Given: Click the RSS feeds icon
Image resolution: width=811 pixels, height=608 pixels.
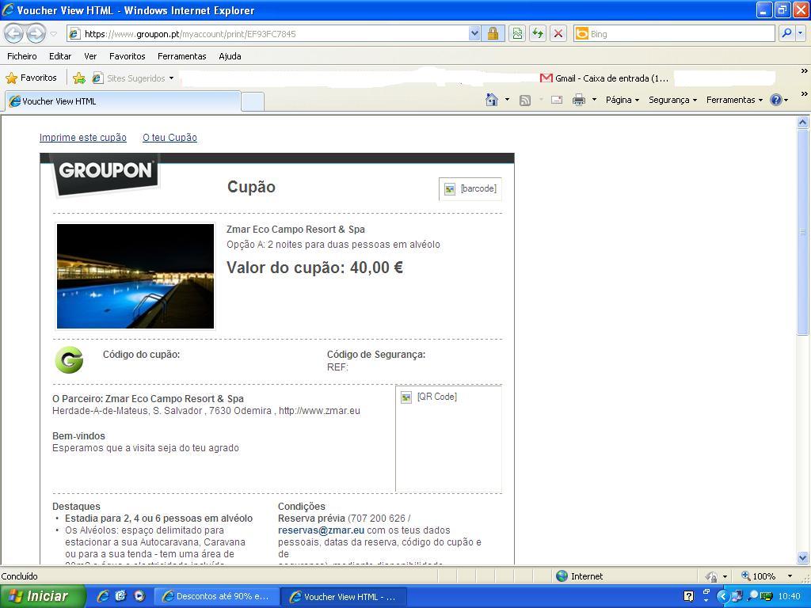Looking at the screenshot, I should click(524, 101).
